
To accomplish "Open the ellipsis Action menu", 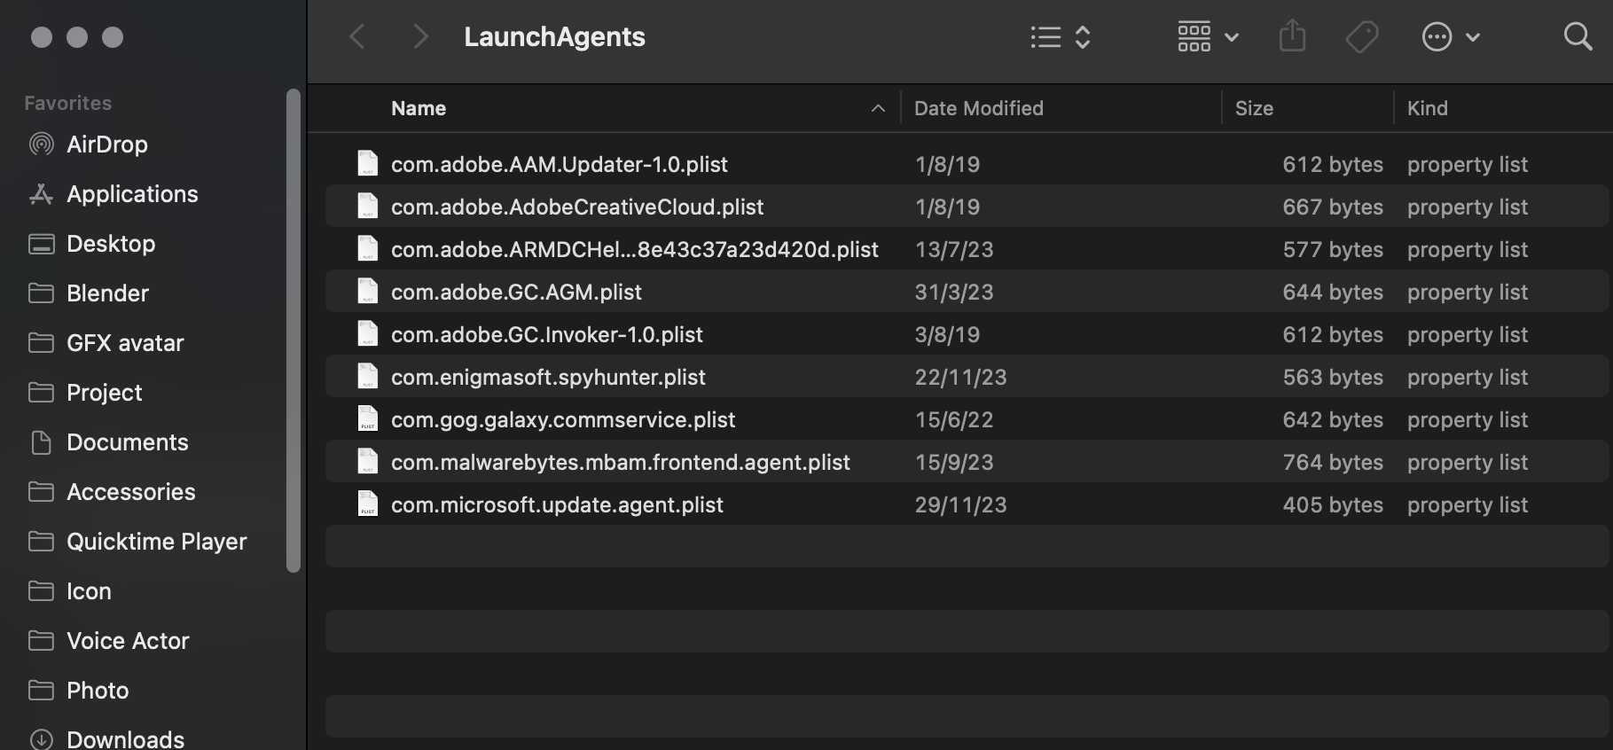I will [x=1450, y=37].
